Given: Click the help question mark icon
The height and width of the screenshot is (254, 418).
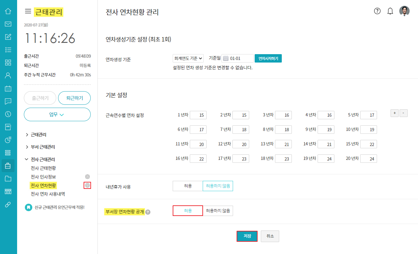Looking at the screenshot, I should [x=377, y=11].
